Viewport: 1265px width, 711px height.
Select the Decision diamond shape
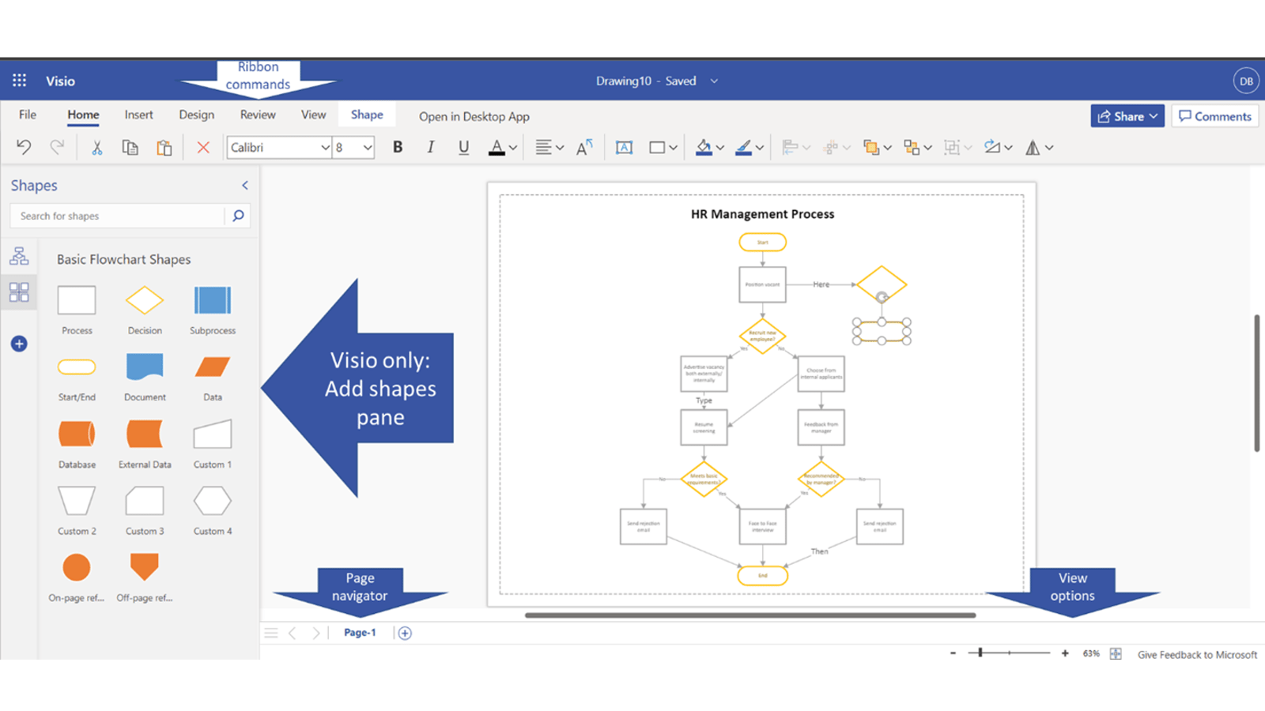point(145,301)
